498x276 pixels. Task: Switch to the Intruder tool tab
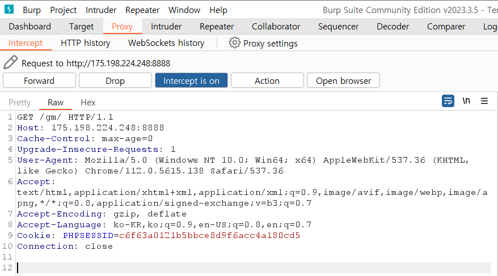tap(166, 26)
